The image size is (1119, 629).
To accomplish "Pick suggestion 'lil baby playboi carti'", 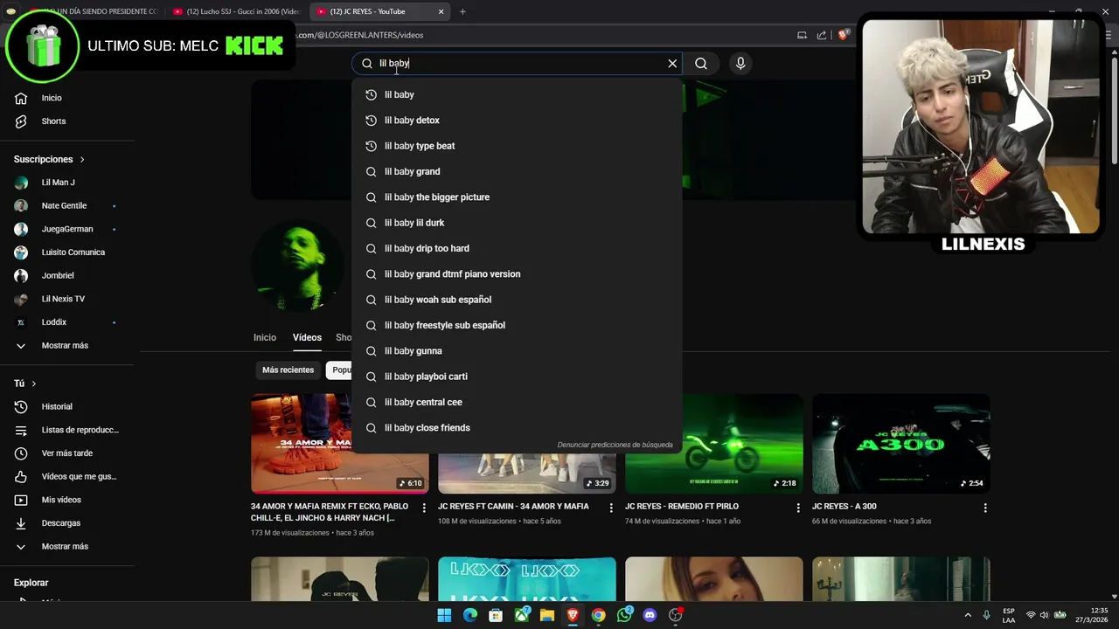I will pyautogui.click(x=517, y=377).
